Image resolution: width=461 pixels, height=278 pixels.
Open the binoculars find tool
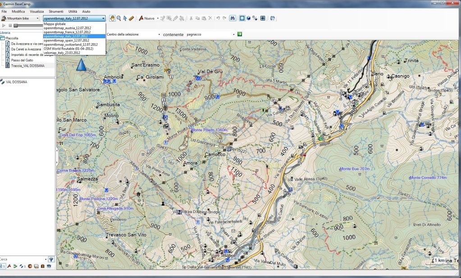click(x=233, y=18)
